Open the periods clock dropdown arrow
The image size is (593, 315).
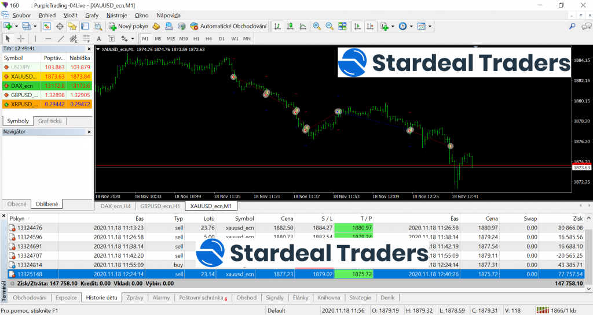point(411,27)
